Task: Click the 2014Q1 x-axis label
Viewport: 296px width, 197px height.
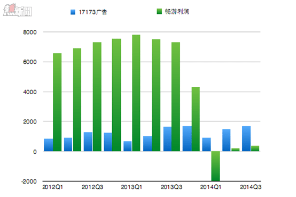Action: 211,187
